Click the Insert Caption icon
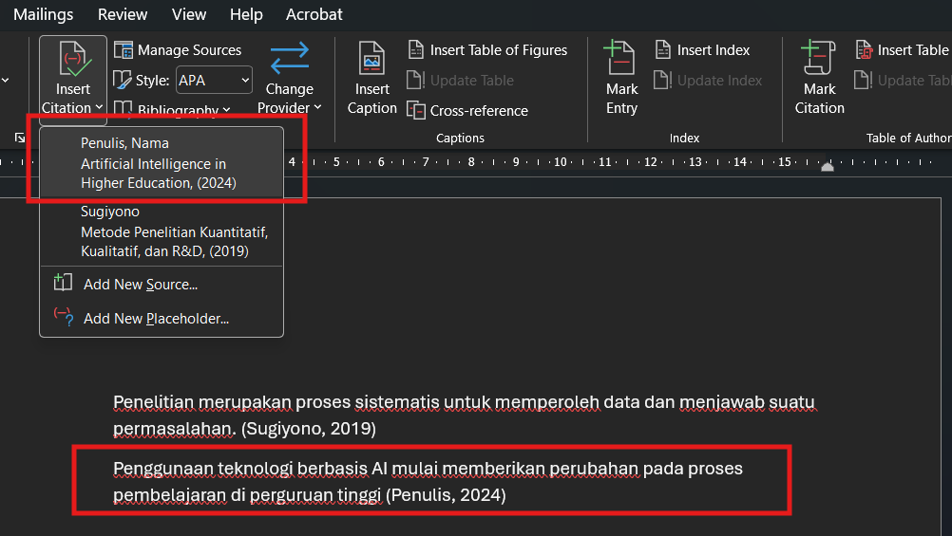952x536 pixels. 371,59
